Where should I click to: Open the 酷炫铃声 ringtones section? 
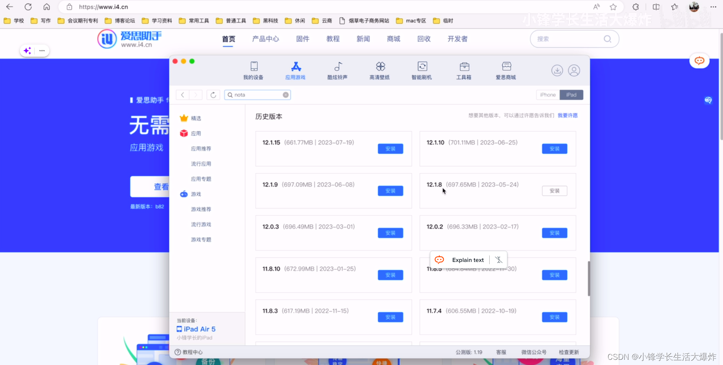[x=337, y=71]
